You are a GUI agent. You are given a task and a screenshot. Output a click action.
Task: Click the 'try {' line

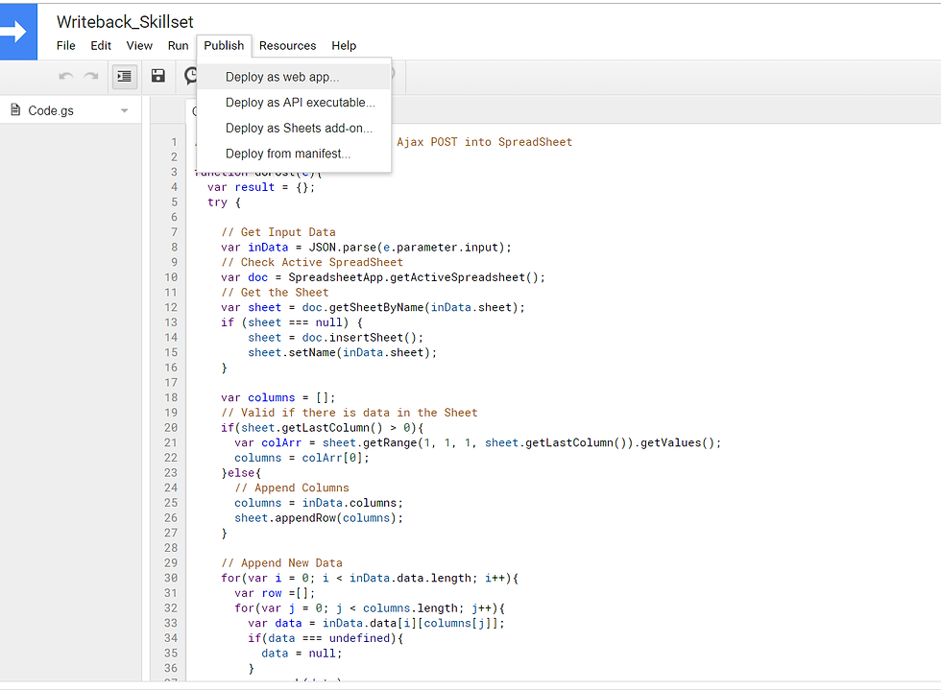click(x=224, y=202)
